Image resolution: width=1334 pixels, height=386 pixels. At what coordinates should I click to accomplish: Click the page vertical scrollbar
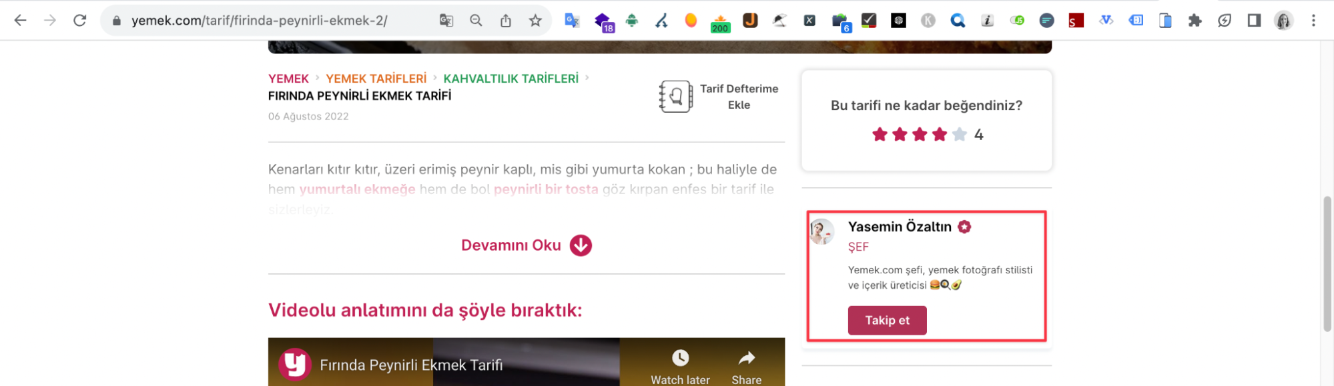tap(1327, 263)
